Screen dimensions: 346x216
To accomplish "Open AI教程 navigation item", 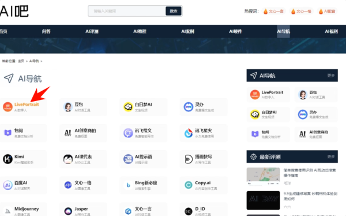I will [x=140, y=31].
